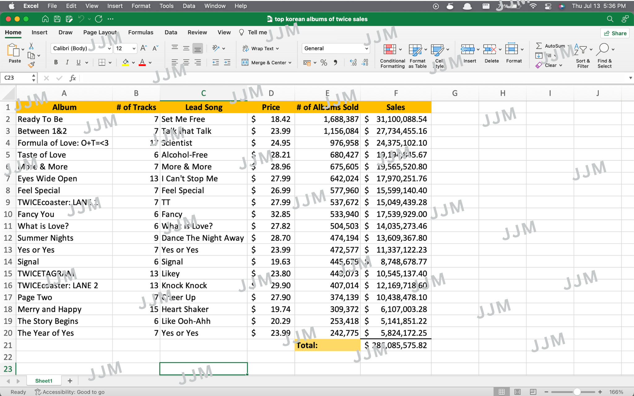The height and width of the screenshot is (396, 634).
Task: Open the font name Calibri dropdown
Action: pos(109,49)
